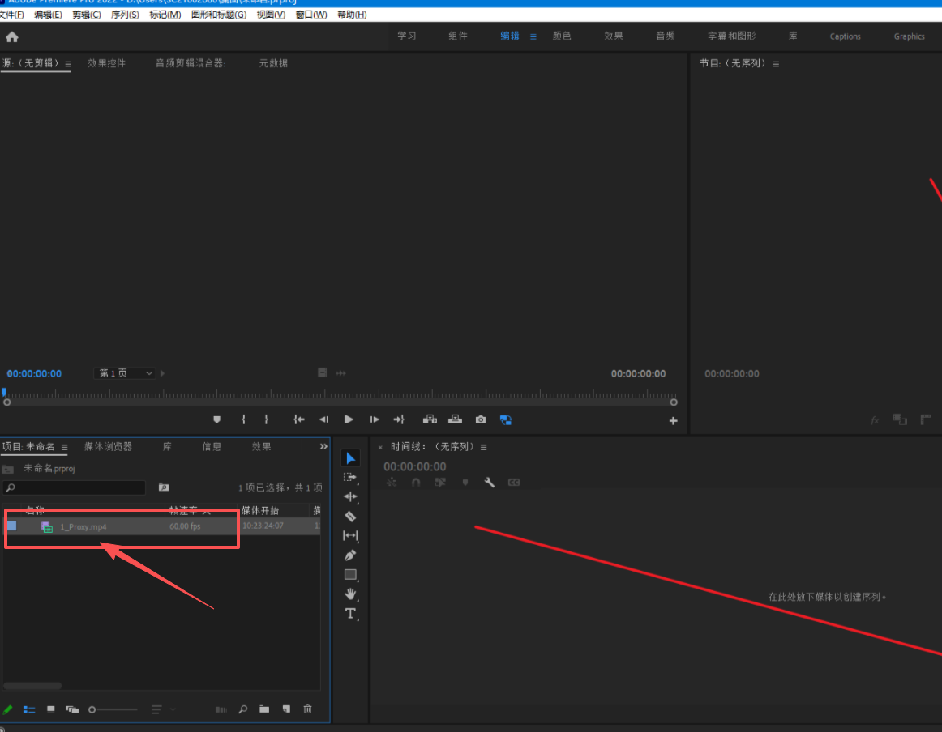
Task: Click the Export Frame camera icon
Action: [x=481, y=419]
